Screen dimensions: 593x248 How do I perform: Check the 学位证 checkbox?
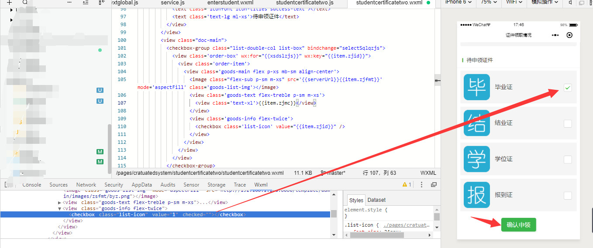tap(567, 160)
